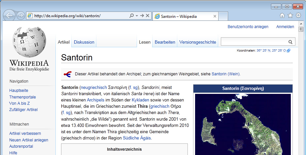Click the griechisch link before Θήρα
Viewport: 306px width, 155px height.
[x=160, y=106]
